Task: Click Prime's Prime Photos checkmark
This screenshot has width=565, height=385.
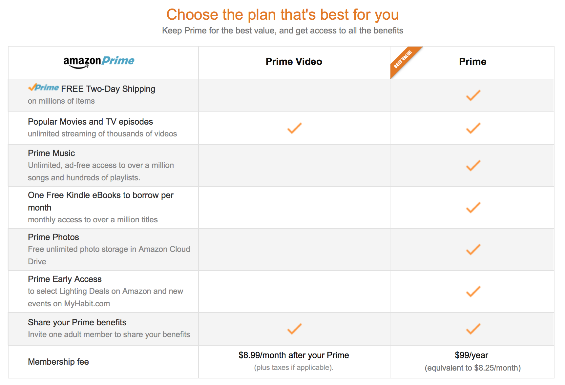Action: coord(473,250)
